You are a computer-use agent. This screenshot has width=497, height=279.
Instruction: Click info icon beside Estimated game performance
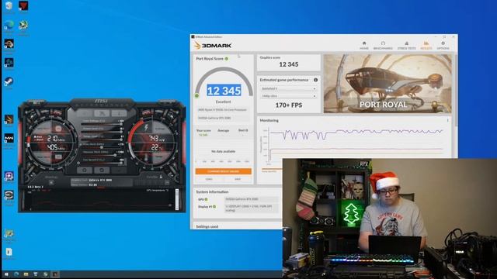click(316, 80)
